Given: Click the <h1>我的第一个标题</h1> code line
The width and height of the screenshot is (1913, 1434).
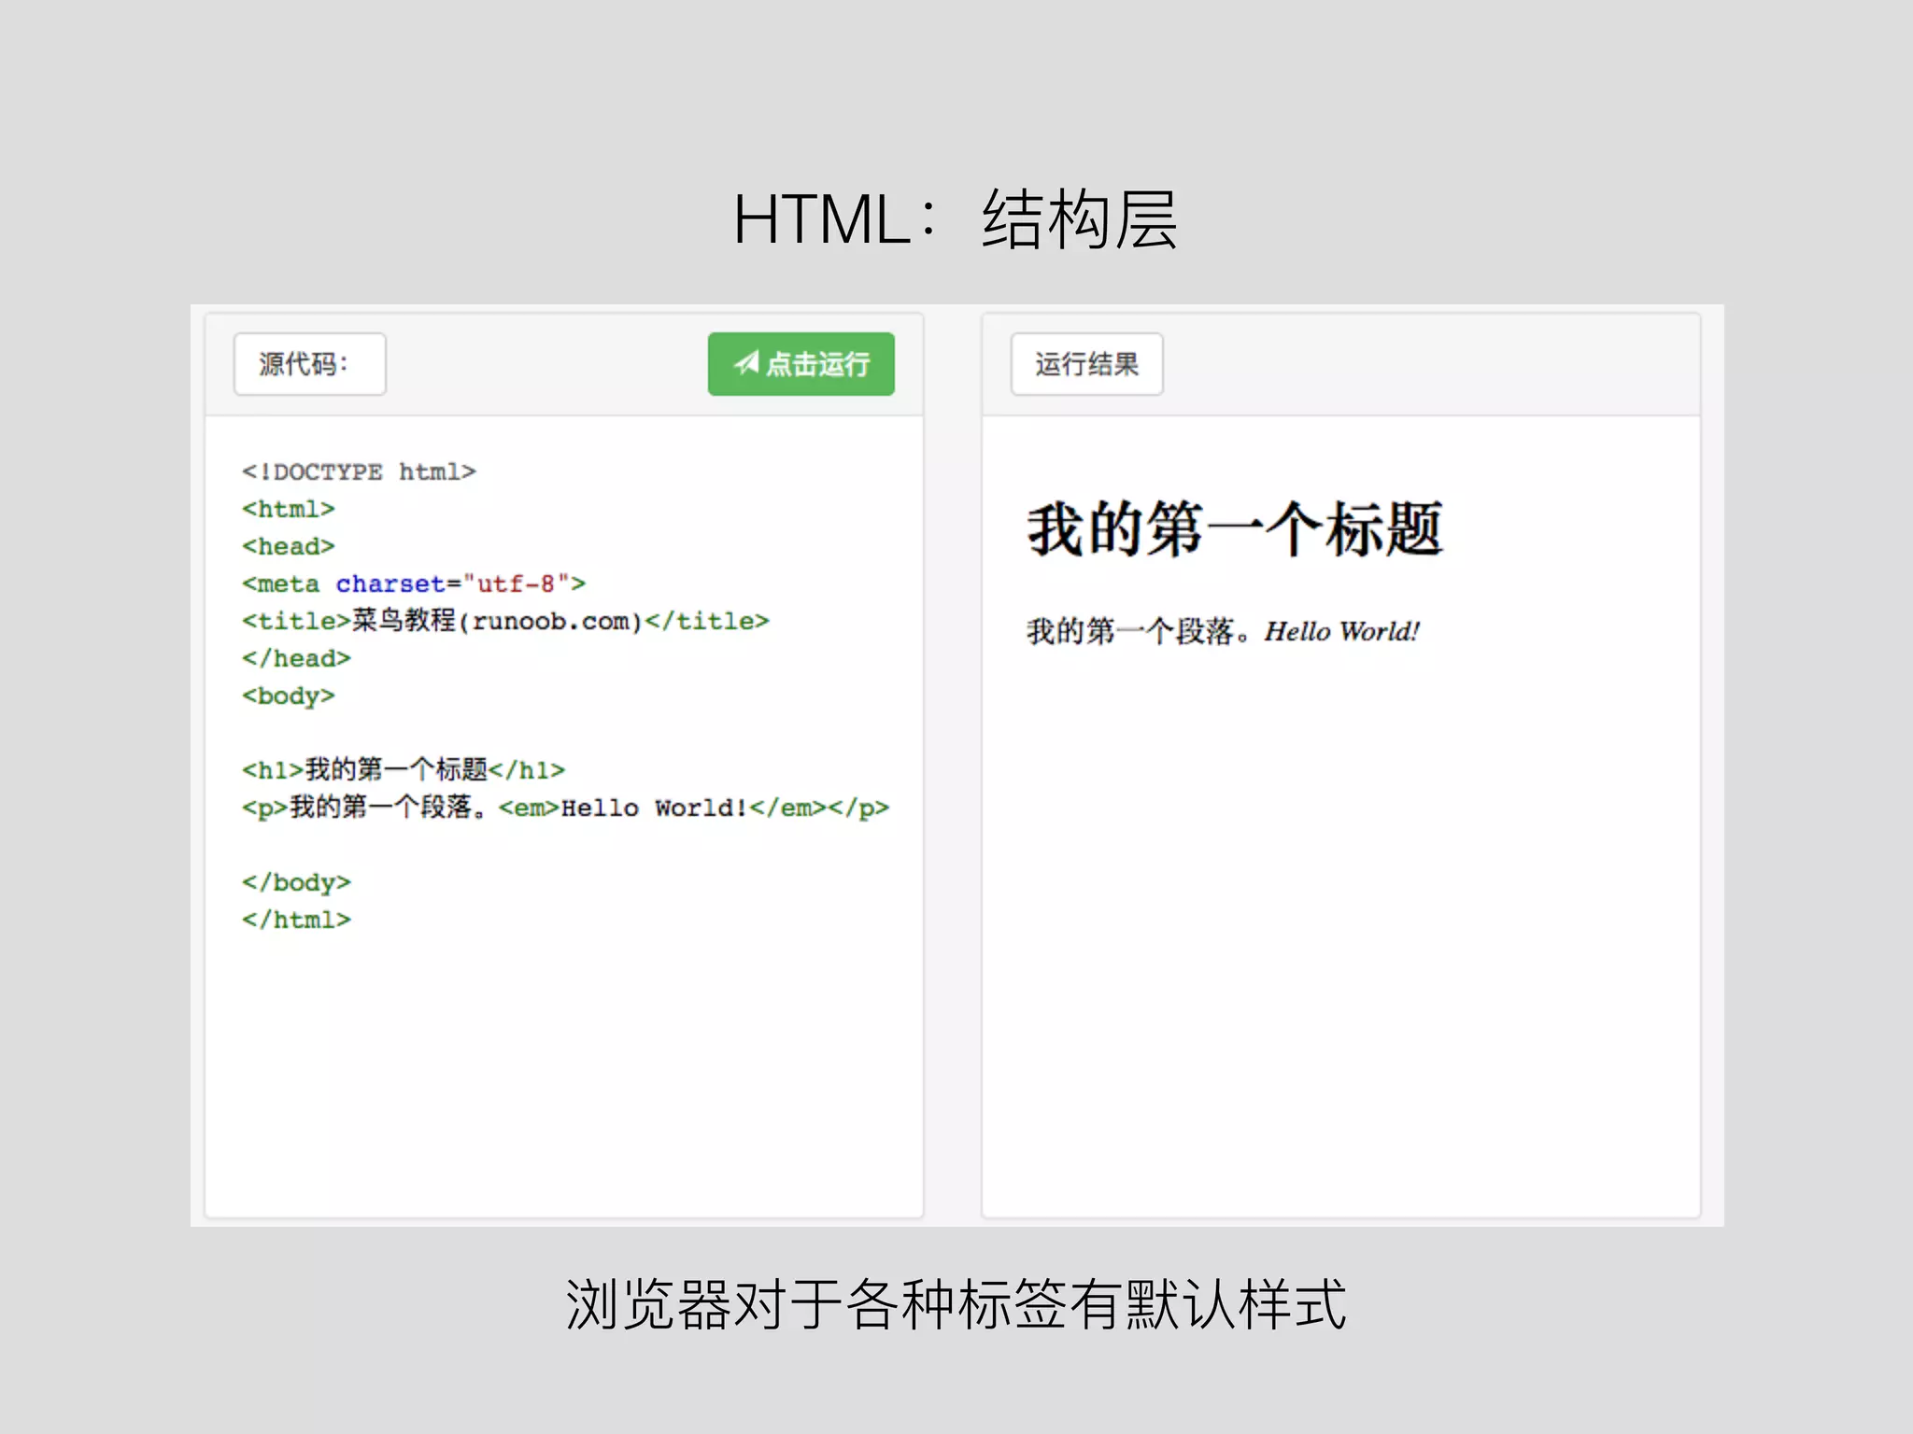Looking at the screenshot, I should tap(404, 770).
